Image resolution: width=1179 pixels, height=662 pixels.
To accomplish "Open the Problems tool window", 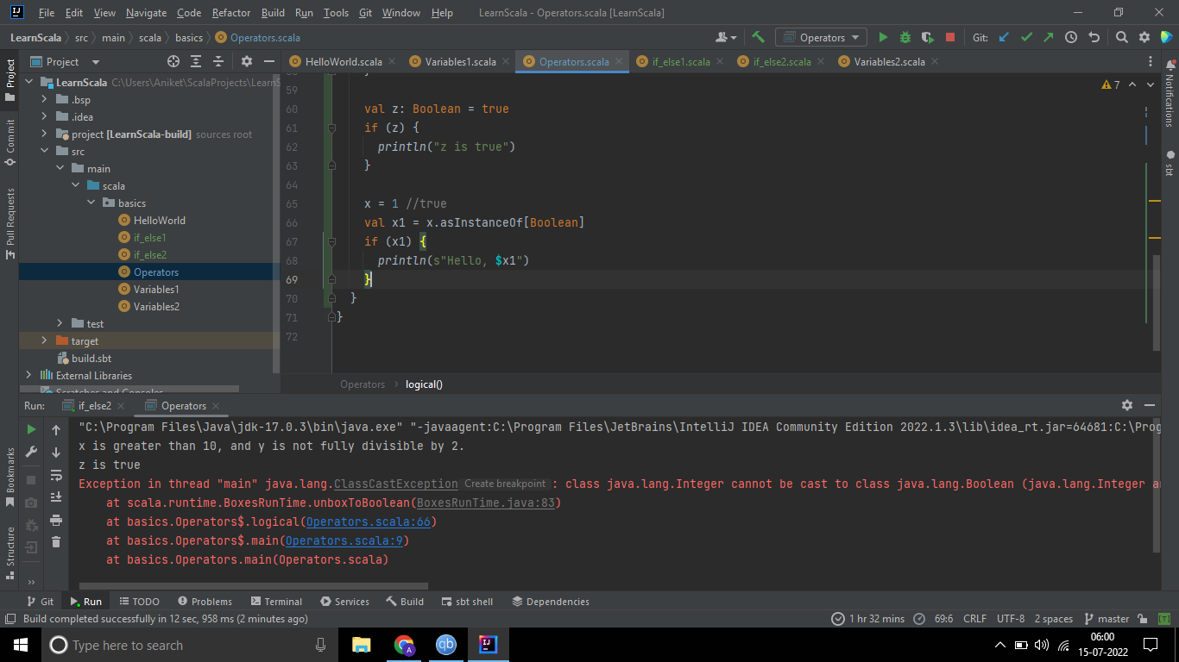I will (205, 602).
